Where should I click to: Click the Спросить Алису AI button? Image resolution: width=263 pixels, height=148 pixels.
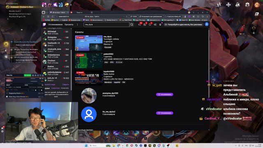point(173,16)
